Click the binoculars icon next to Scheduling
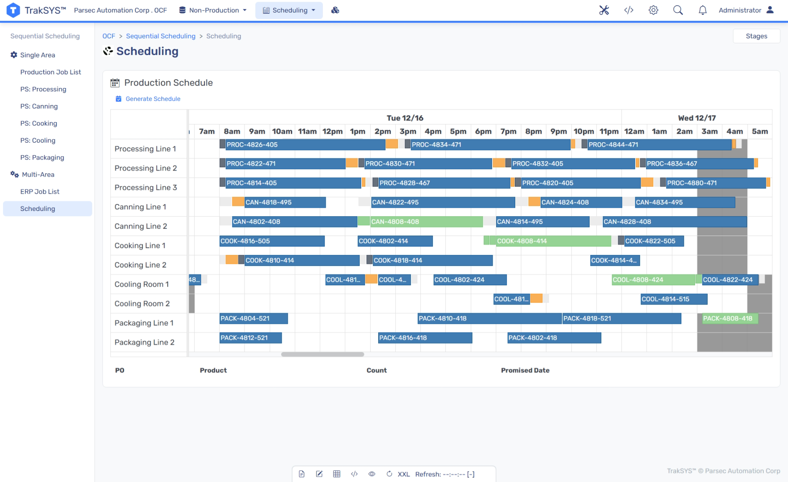The height and width of the screenshot is (482, 788). tap(335, 10)
